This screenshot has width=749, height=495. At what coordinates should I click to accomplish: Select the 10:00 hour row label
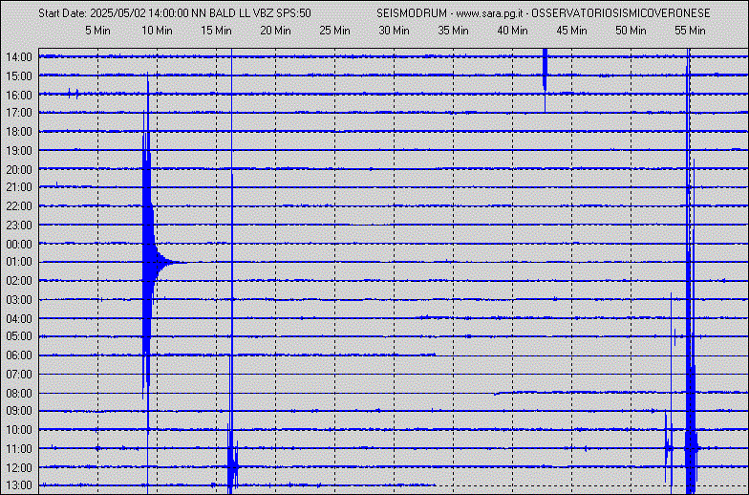coord(19,430)
